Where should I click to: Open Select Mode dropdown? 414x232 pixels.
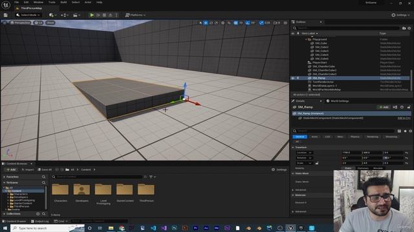pyautogui.click(x=28, y=15)
